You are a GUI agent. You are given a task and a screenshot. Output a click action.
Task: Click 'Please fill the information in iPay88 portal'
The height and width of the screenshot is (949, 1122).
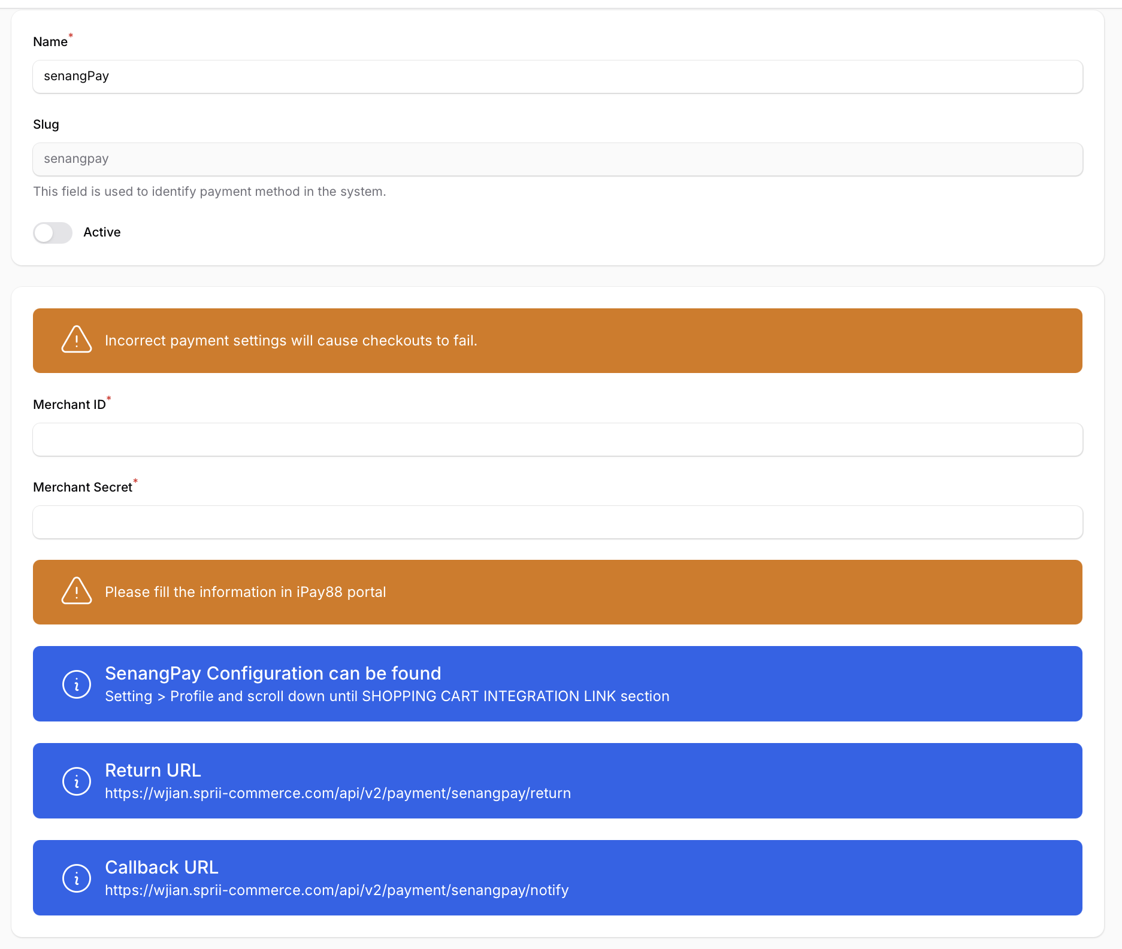point(246,592)
